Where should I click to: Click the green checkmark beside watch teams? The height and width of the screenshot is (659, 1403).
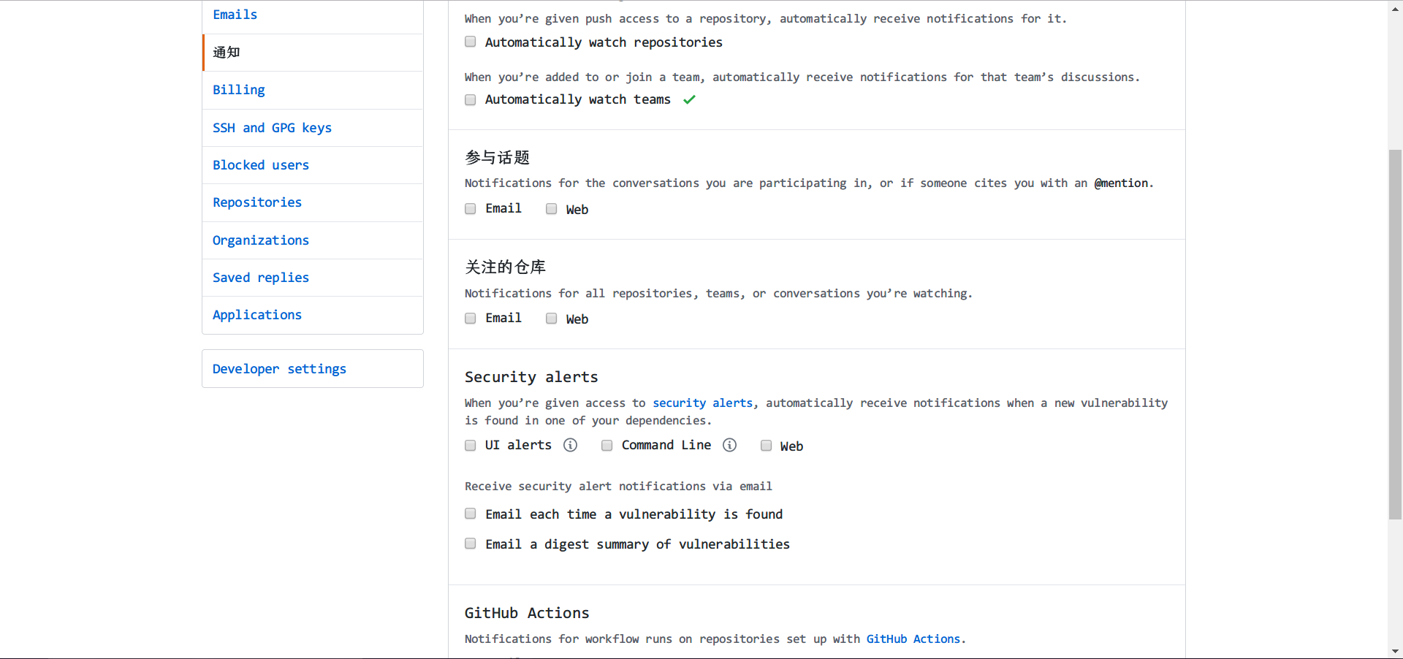click(689, 99)
